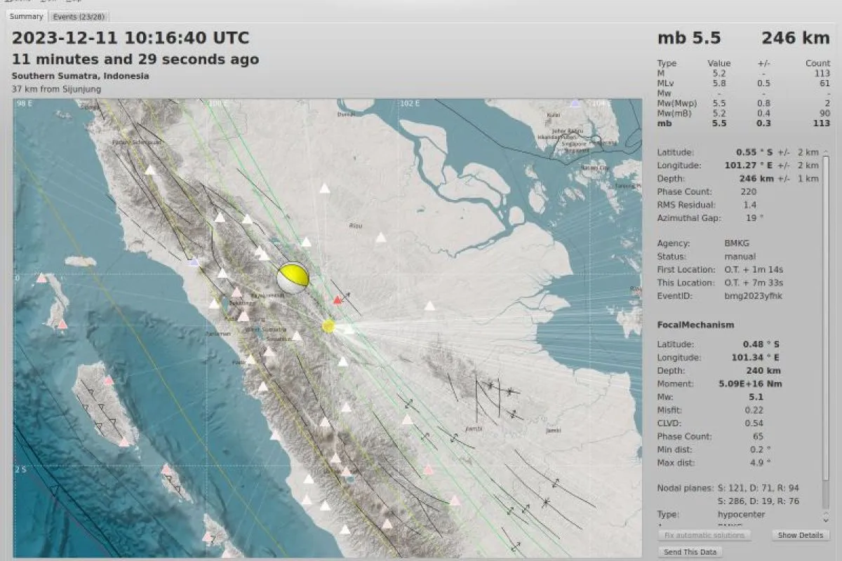Click the pink station triangle beside 0 latitude label

(x=41, y=278)
